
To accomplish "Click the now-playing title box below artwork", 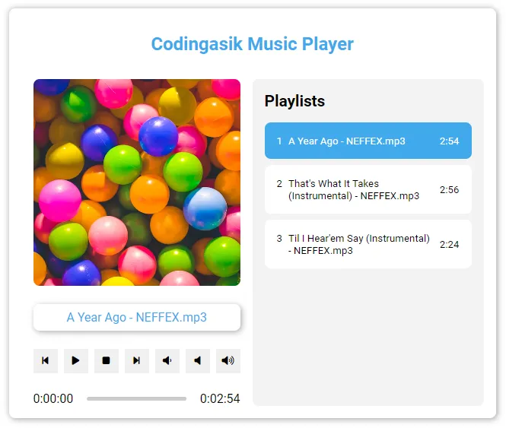I will tap(137, 317).
